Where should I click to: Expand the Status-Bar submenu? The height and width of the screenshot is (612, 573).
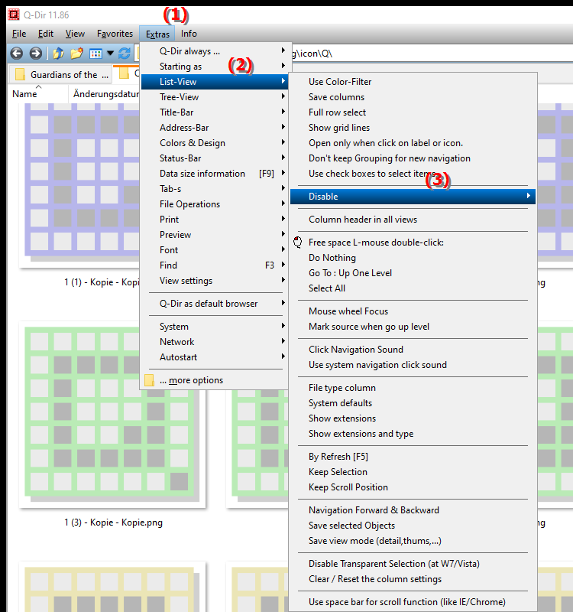pos(215,158)
